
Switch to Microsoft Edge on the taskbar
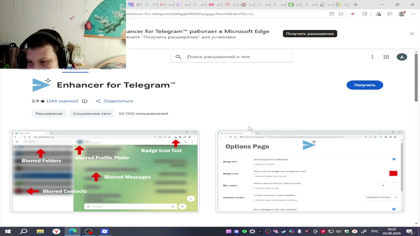(x=72, y=231)
